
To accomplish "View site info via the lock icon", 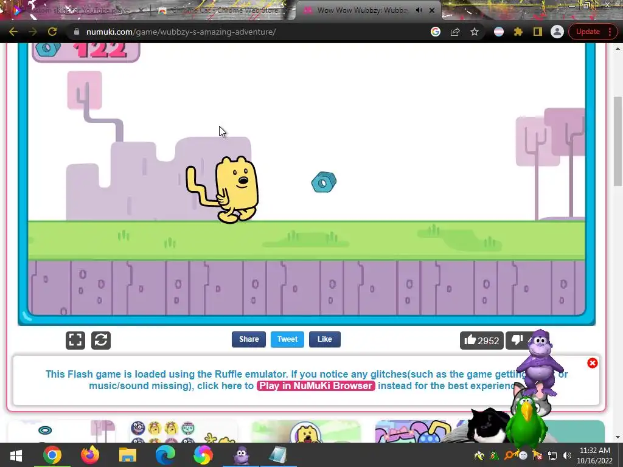I will (77, 32).
